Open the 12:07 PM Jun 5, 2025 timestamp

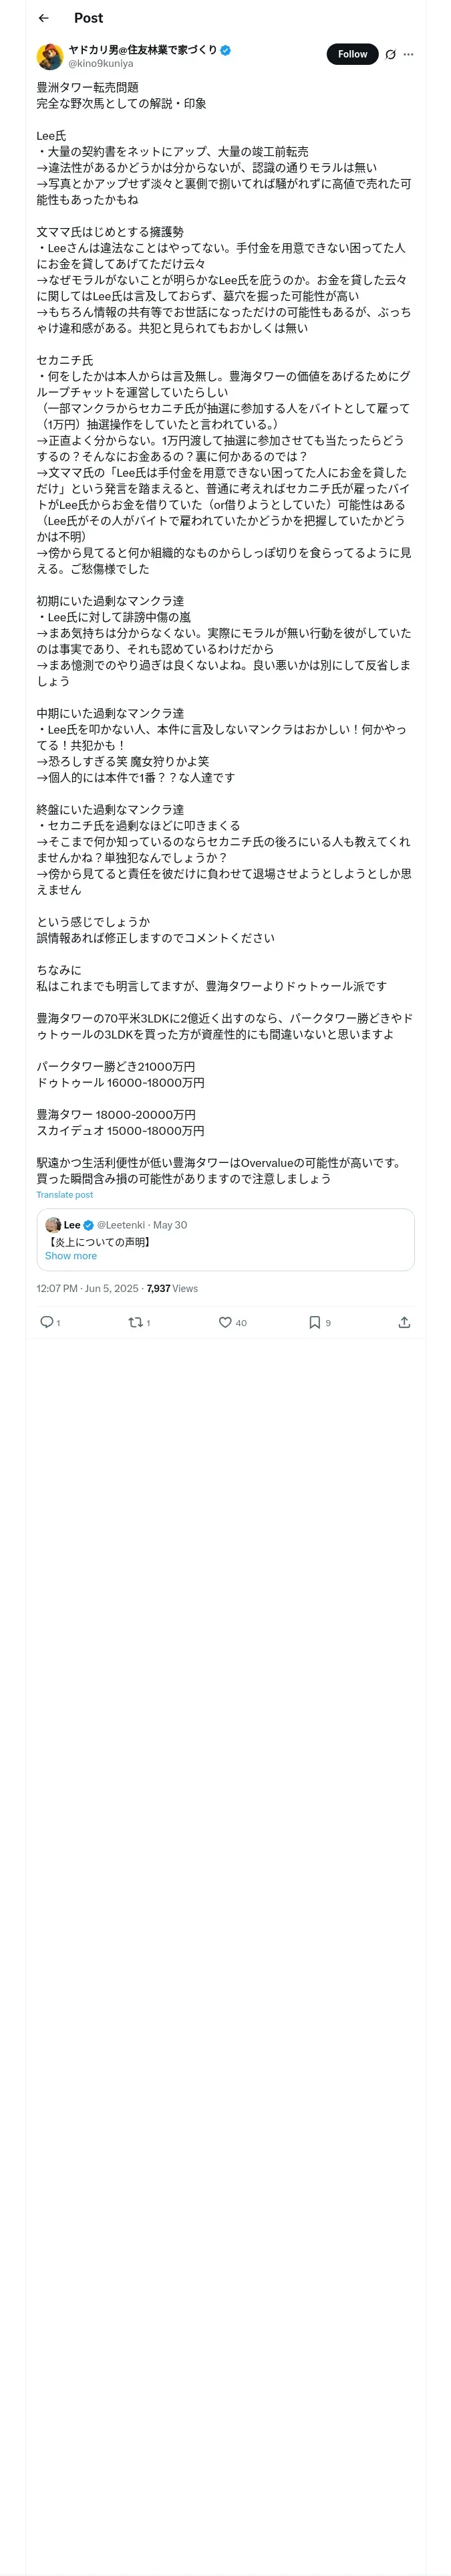pyautogui.click(x=88, y=1288)
